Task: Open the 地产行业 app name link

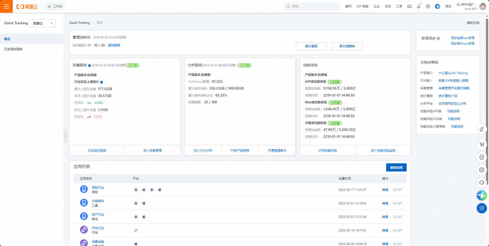Action: (98, 215)
